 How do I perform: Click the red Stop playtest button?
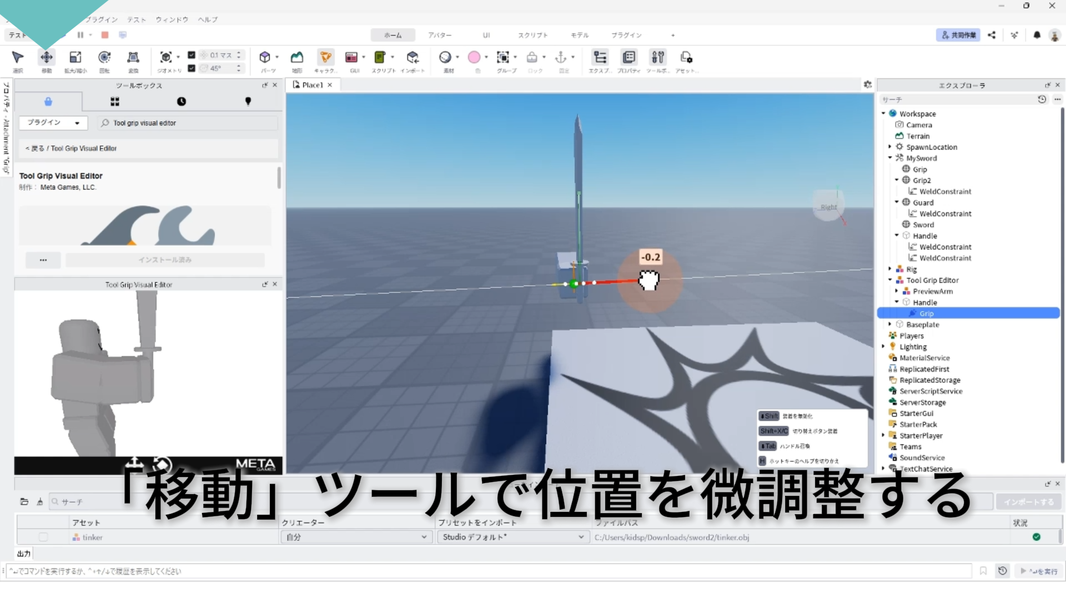tap(104, 35)
